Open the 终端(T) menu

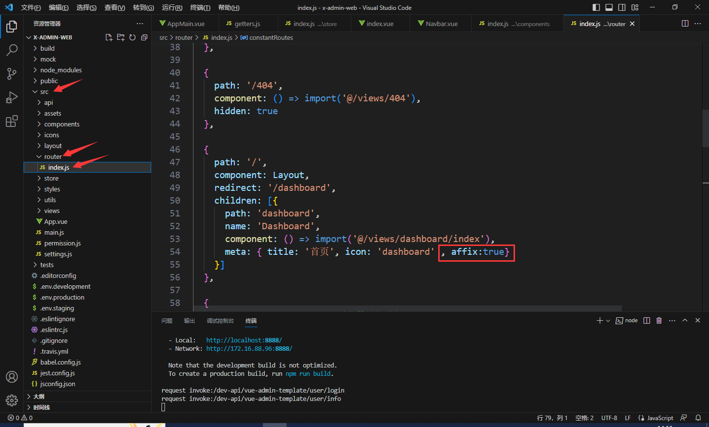[x=200, y=7]
